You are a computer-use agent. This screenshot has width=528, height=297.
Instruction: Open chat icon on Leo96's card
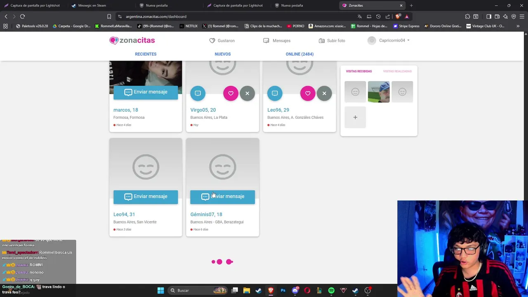pyautogui.click(x=275, y=93)
